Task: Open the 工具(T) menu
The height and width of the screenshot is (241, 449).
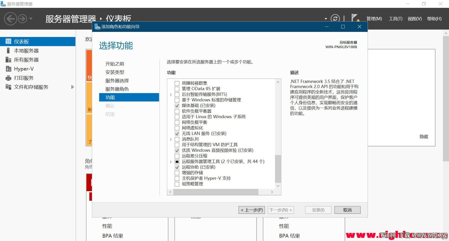Action: point(396,19)
